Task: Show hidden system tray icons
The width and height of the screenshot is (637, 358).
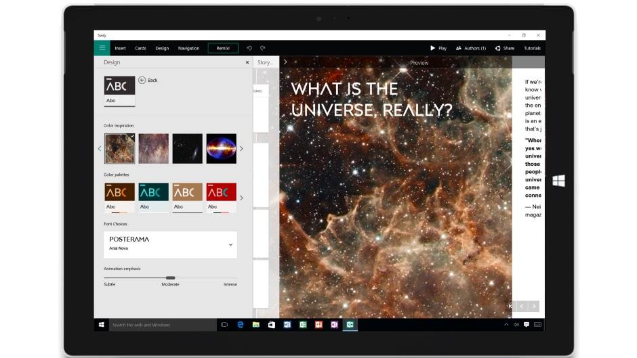Action: click(506, 325)
